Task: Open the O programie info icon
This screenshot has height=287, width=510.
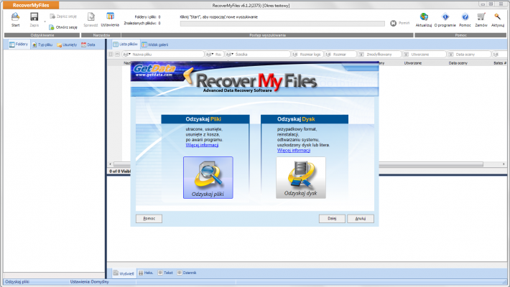Action: 445,17
